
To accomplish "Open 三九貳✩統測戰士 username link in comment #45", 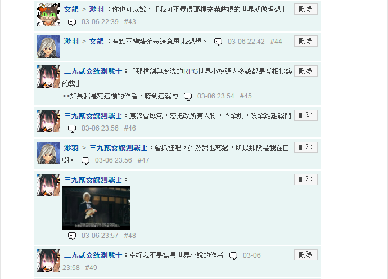I will click(93, 71).
